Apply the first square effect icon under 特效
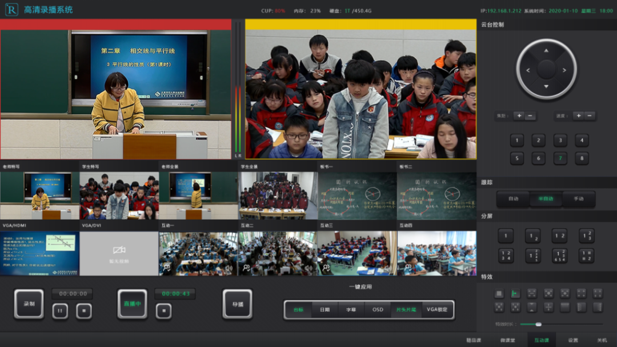Image resolution: width=617 pixels, height=347 pixels. (x=499, y=293)
